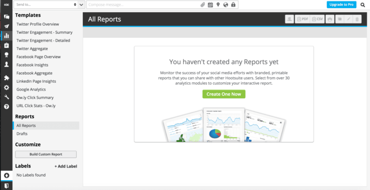The width and height of the screenshot is (370, 190).
Task: Click the Send to profile picker field
Action: pos(46,5)
